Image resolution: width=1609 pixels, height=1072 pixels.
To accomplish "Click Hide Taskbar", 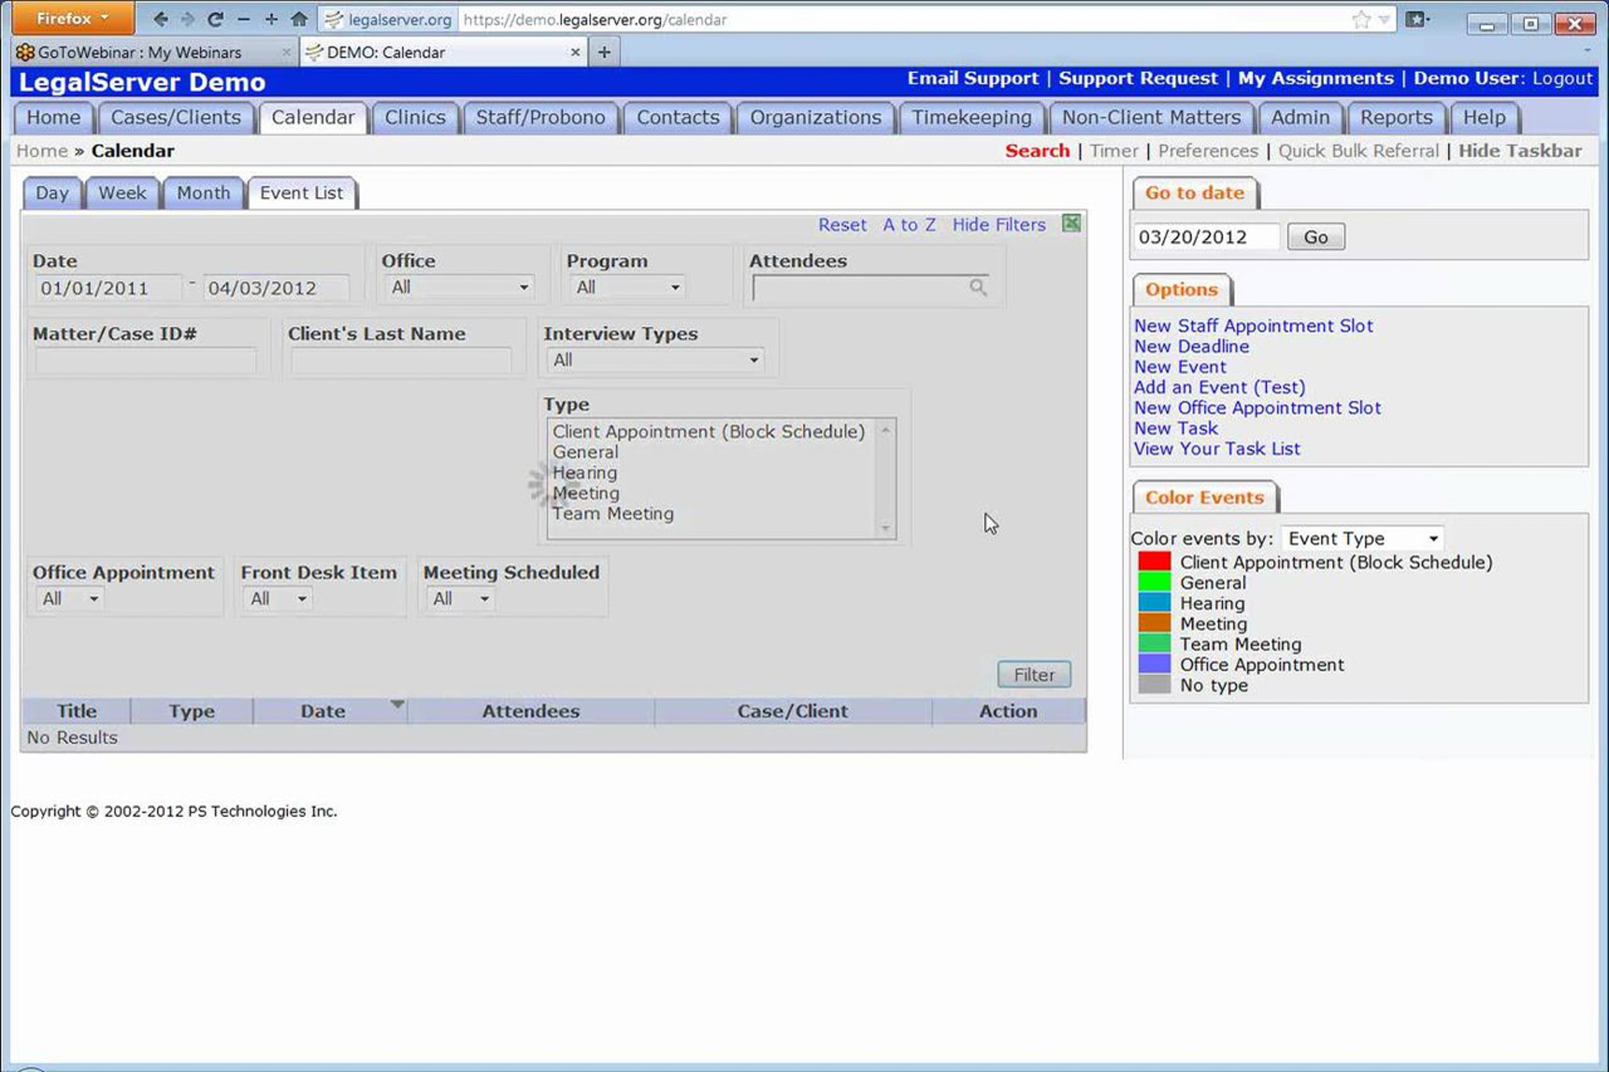I will point(1520,151).
